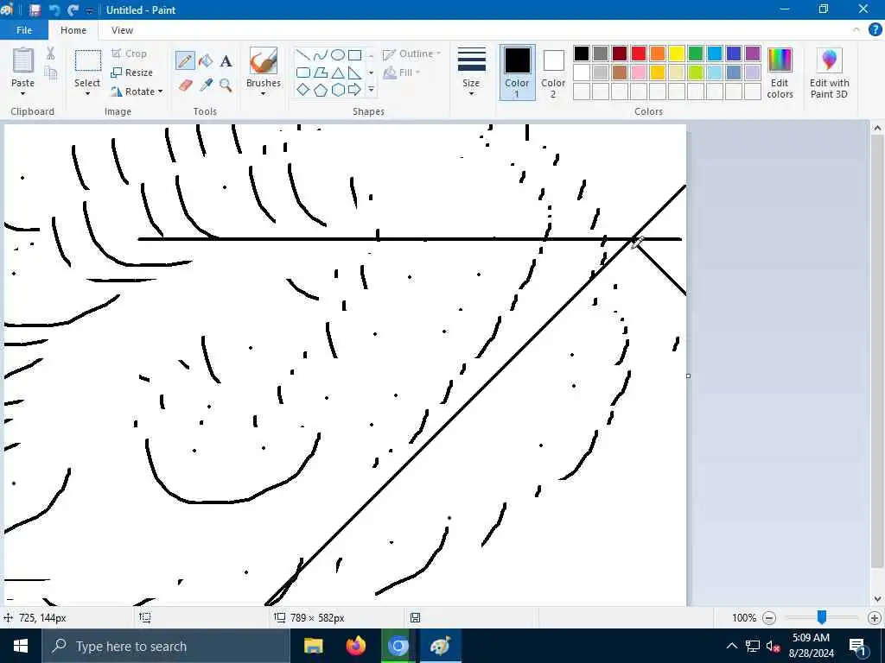This screenshot has height=663, width=885.
Task: Open the notification center icon
Action: 857,646
